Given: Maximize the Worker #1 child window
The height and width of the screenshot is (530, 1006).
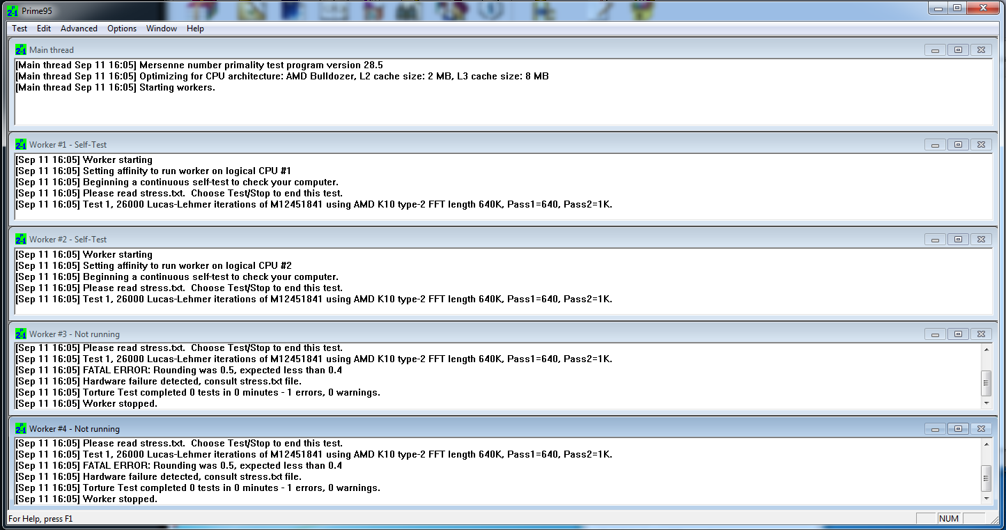Looking at the screenshot, I should click(x=958, y=145).
